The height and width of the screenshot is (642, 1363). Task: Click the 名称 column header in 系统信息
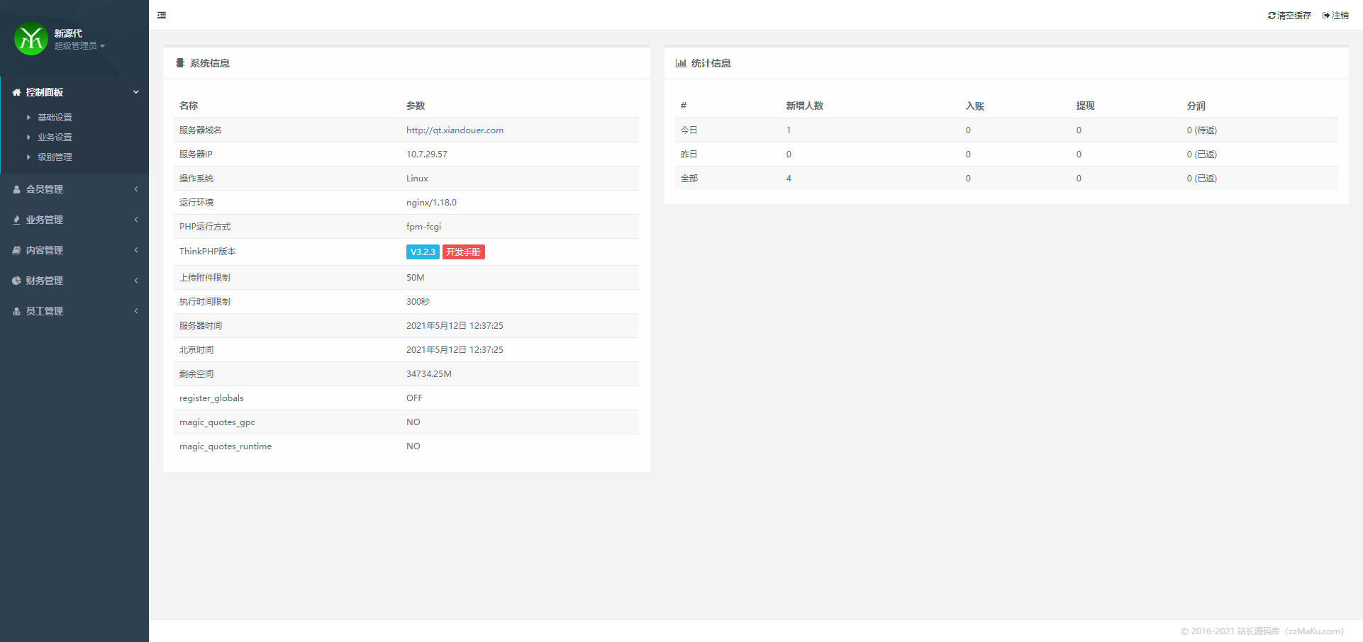(x=189, y=106)
